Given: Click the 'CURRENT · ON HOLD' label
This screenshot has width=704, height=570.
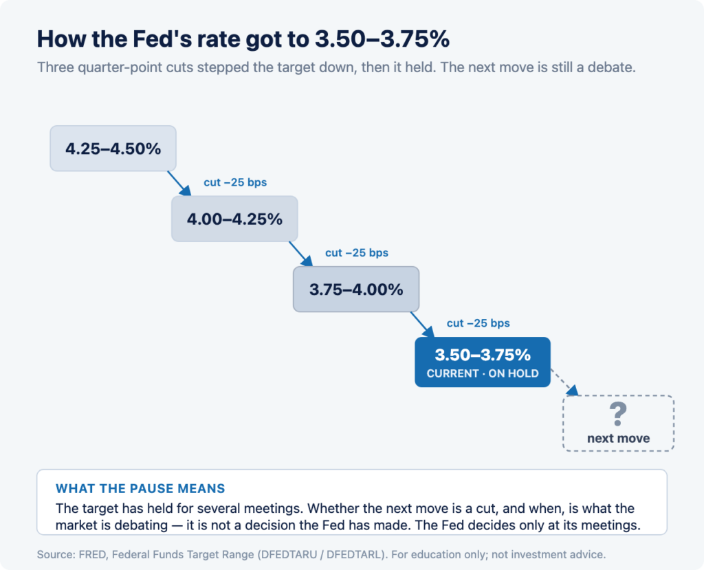Looking at the screenshot, I should click(483, 374).
